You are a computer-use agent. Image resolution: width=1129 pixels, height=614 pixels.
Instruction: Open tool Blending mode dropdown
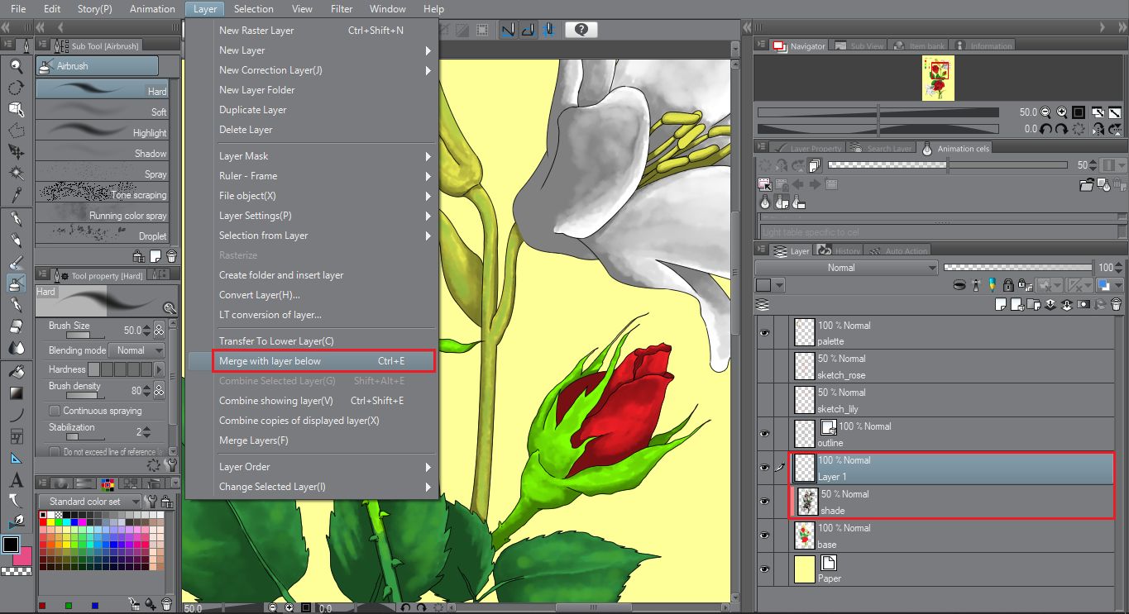(x=138, y=350)
